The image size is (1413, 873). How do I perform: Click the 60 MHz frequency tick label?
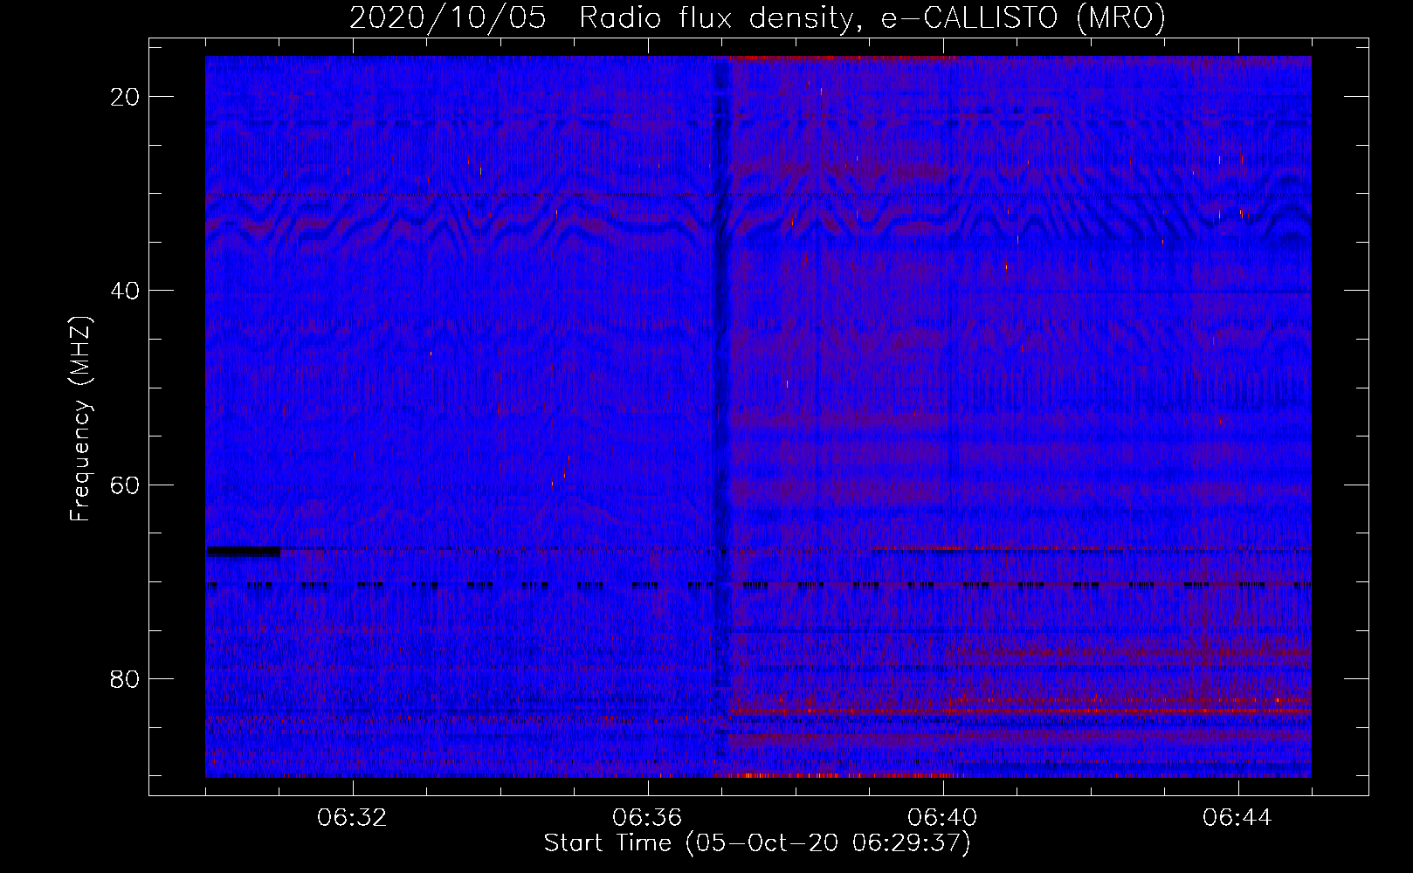pos(126,485)
